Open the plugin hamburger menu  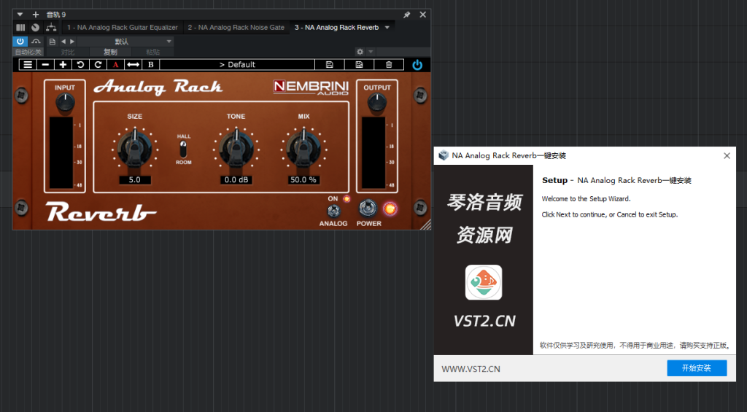click(28, 65)
